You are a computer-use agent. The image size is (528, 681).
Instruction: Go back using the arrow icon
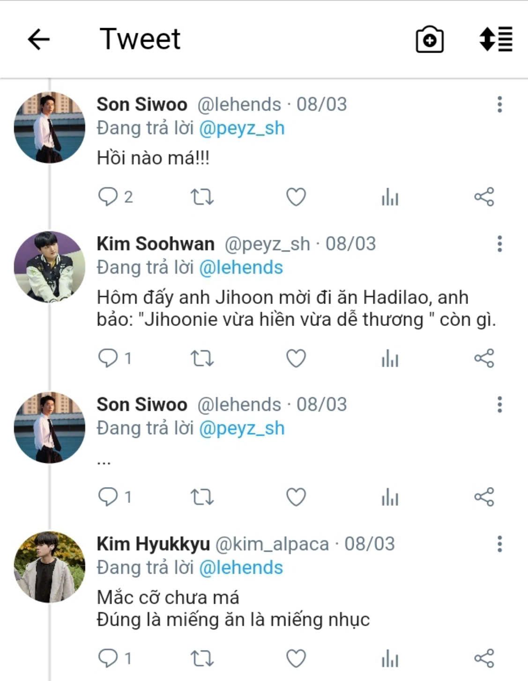click(x=38, y=39)
